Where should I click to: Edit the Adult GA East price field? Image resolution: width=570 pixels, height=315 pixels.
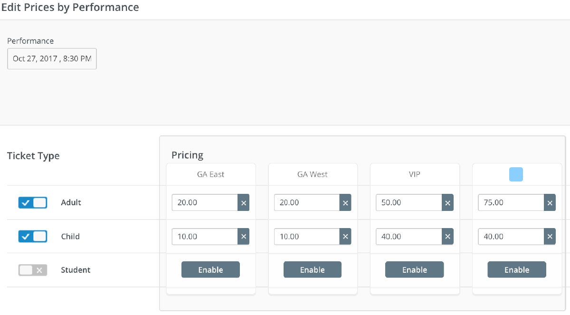205,202
